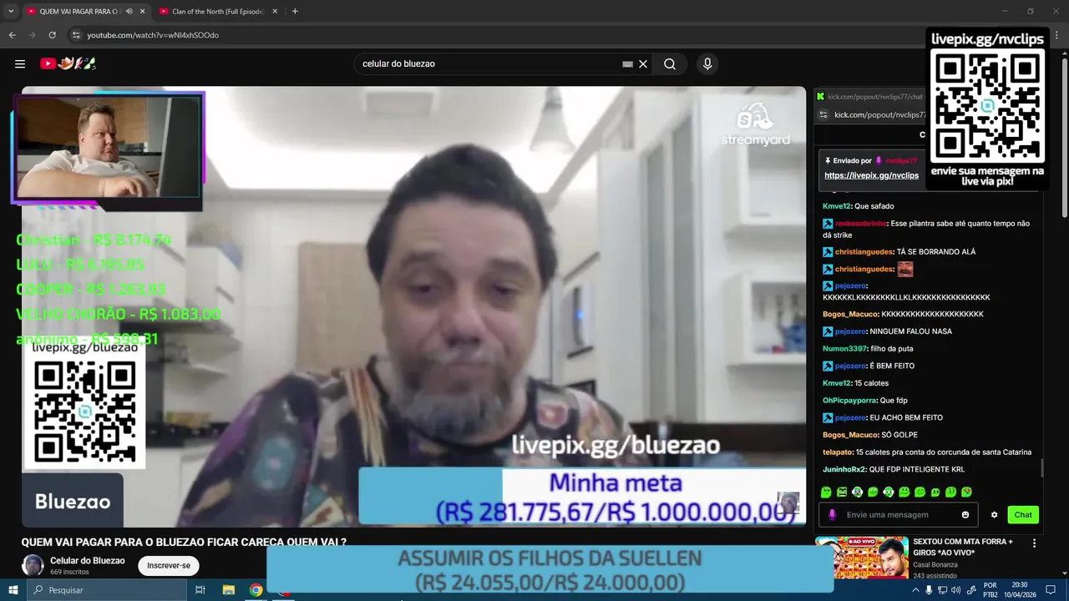Clear the search text with X
This screenshot has width=1069, height=601.
(x=643, y=64)
